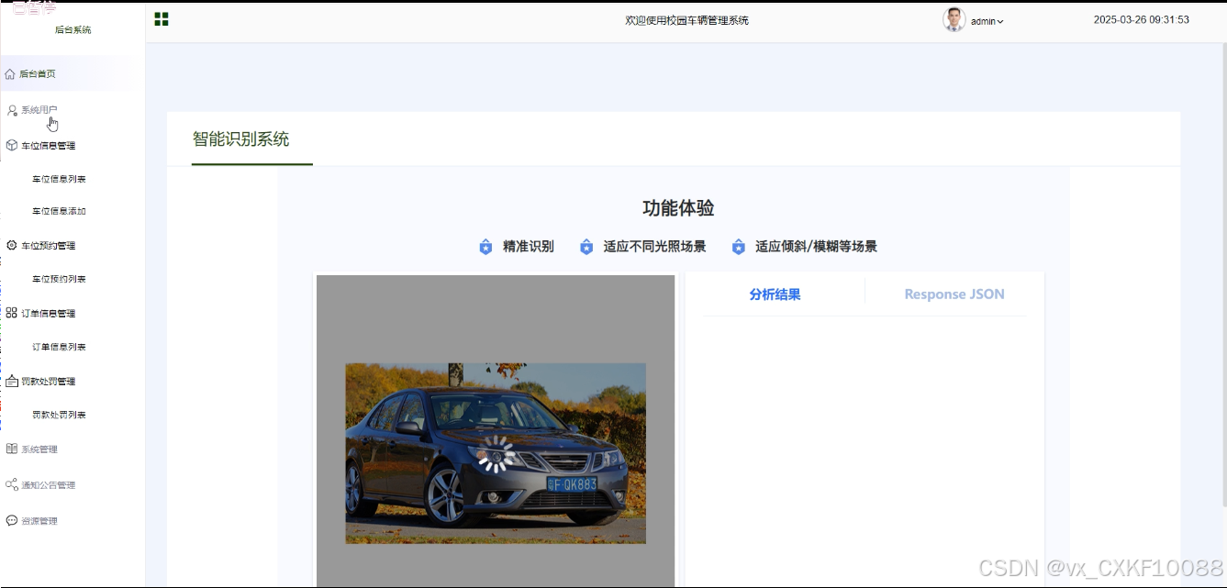Click the 适应倾斜/模糊等场景 label
1227x588 pixels.
816,247
